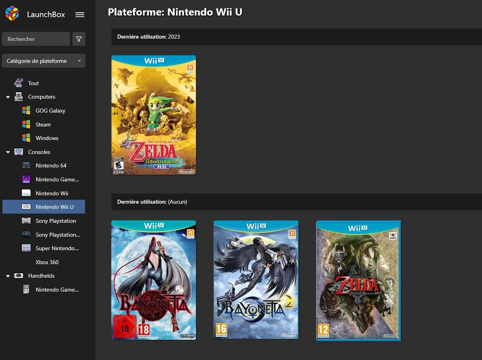The image size is (482, 360).
Task: Select the GOG Galaxy platform icon
Action: 26,111
